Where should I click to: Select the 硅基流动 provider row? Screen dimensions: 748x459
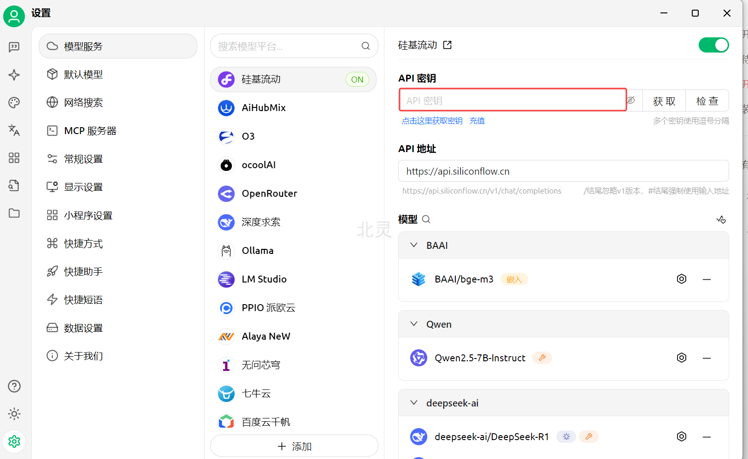[294, 79]
